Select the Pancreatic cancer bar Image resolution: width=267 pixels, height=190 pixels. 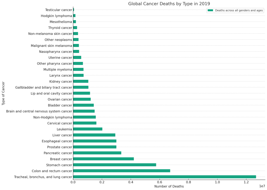[97, 153]
